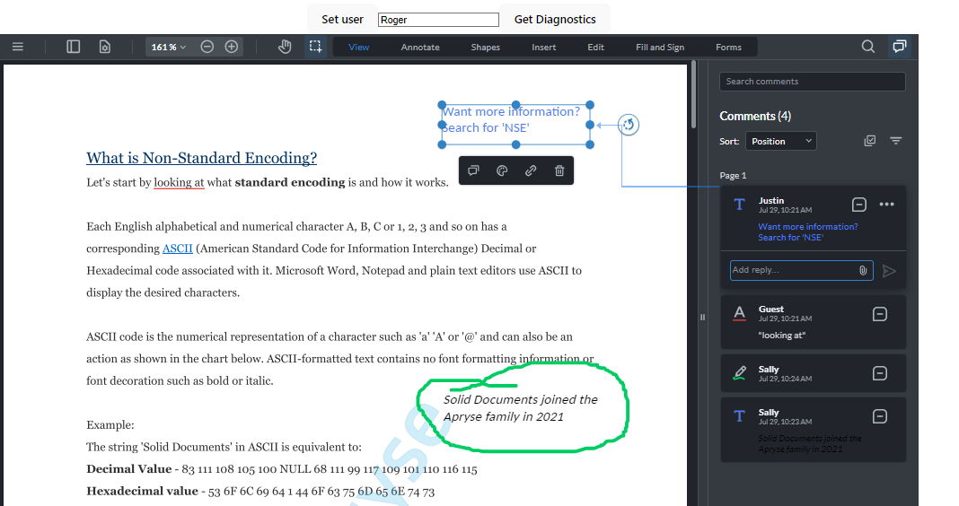Viewport: 959px width, 506px height.
Task: Switch to the Insert tab
Action: 544,47
